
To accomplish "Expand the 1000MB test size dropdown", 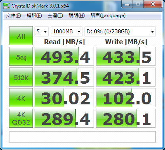I will [67, 31].
